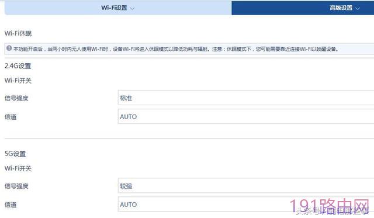This screenshot has height=218, width=374.
Task: Click the 信号强度 label under 2.4G设置
Action: click(16, 98)
